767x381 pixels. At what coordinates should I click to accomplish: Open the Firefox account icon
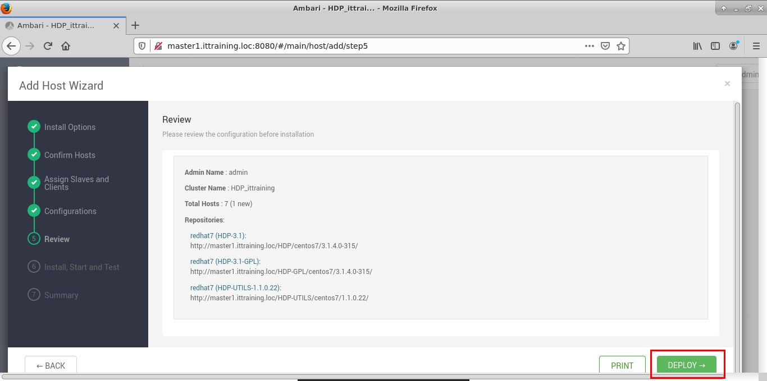click(733, 46)
